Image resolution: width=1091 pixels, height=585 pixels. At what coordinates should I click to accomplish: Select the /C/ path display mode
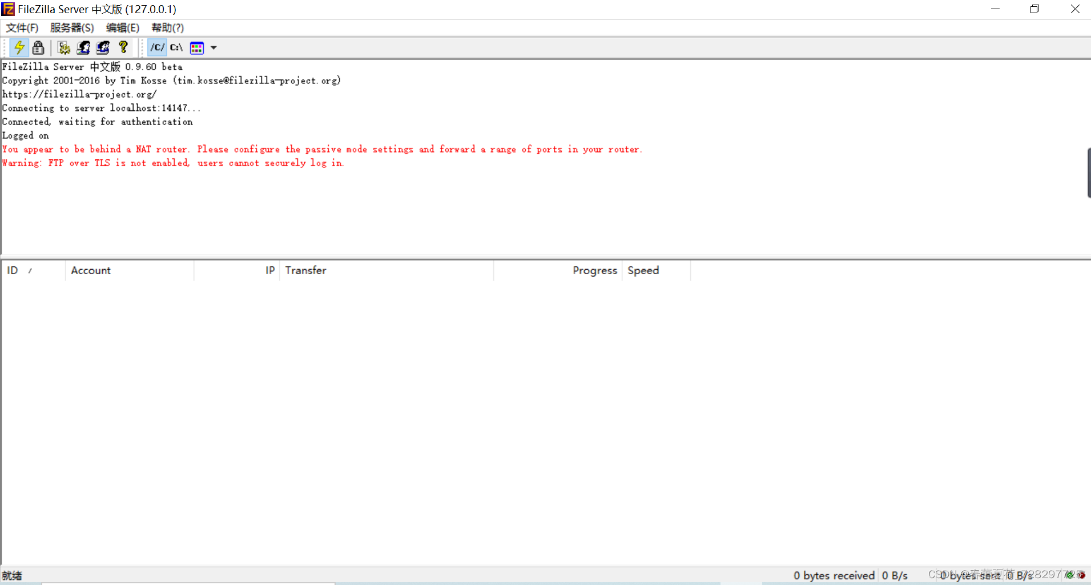click(x=157, y=47)
